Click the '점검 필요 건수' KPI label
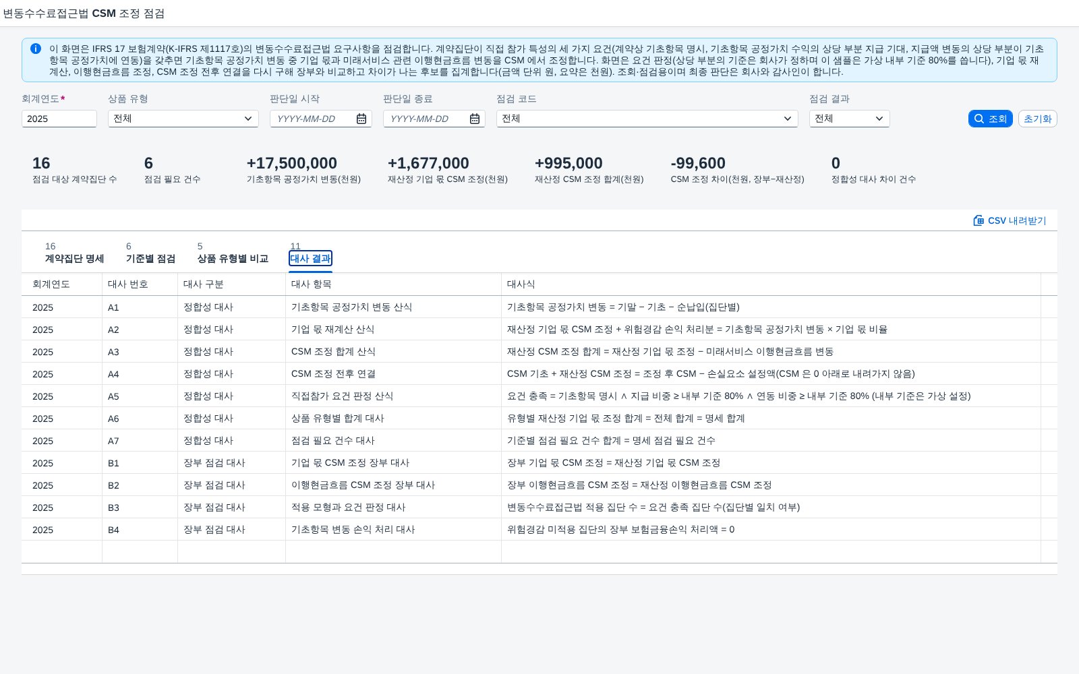The image size is (1079, 674). [173, 179]
